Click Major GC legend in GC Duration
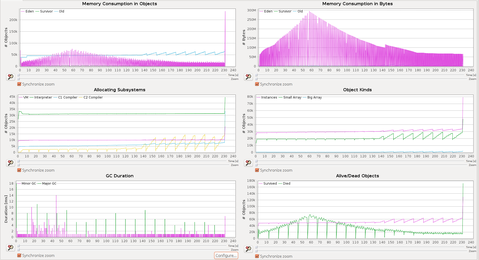The height and width of the screenshot is (260, 479). click(47, 184)
